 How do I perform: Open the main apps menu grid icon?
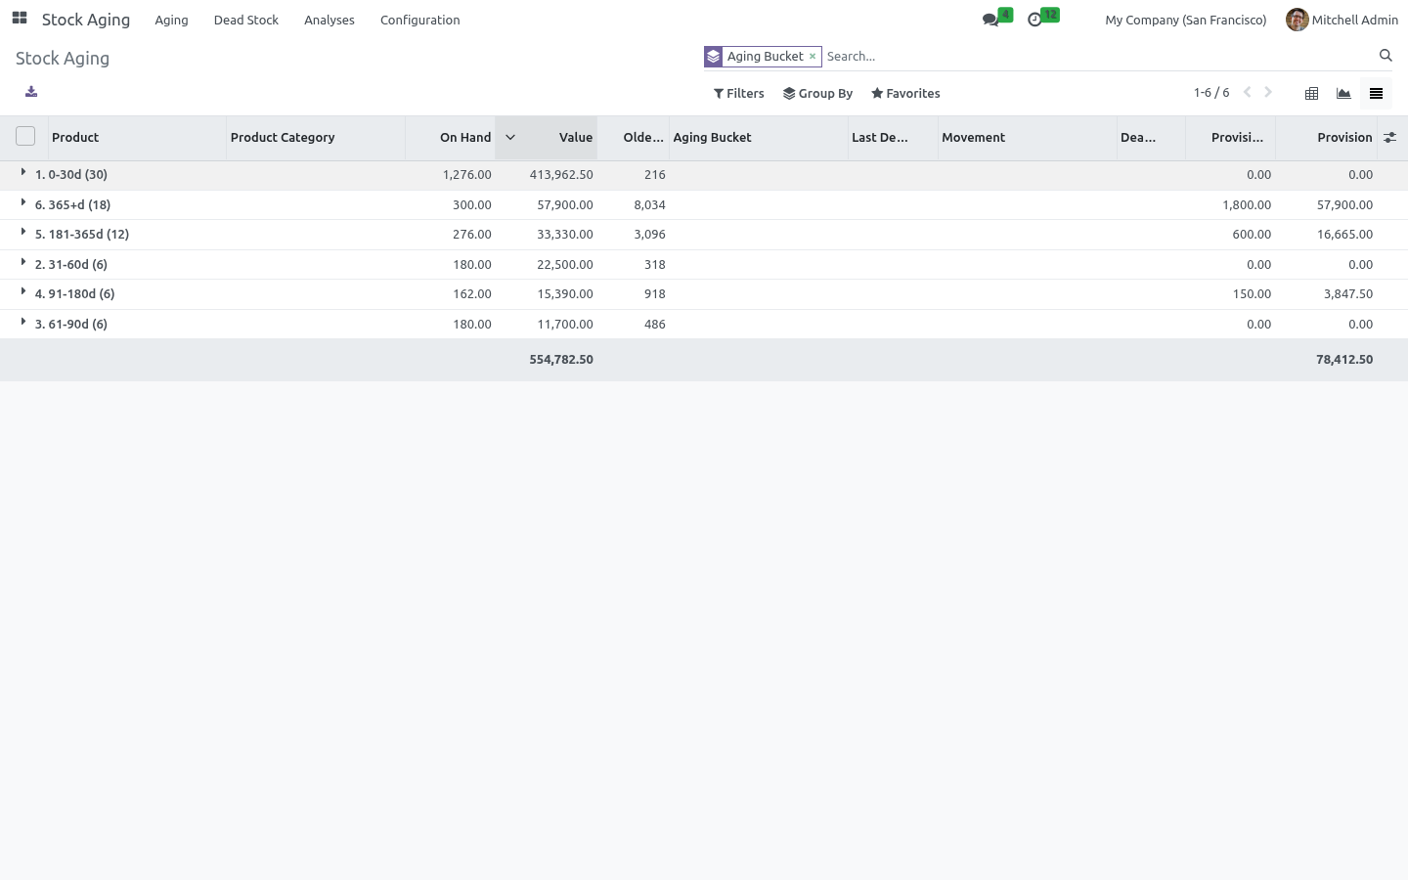coord(20,19)
